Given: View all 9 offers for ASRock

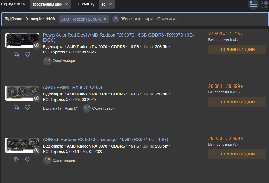Looking at the screenshot, I should (x=223, y=144).
